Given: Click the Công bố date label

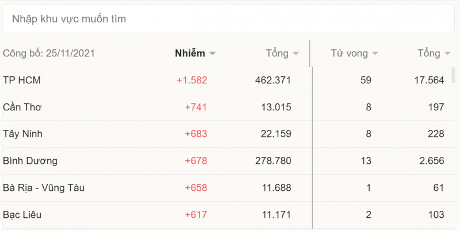Looking at the screenshot, I should pyautogui.click(x=49, y=53).
